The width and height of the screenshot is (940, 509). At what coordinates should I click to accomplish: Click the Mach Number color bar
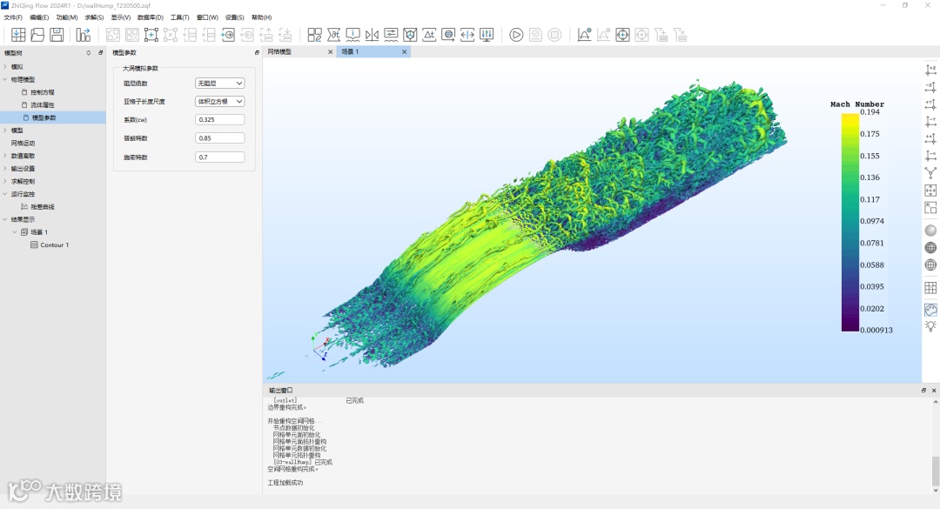(x=849, y=222)
